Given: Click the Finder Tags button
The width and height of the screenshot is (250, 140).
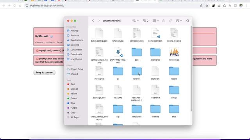Looking at the screenshot, I should 170,21.
